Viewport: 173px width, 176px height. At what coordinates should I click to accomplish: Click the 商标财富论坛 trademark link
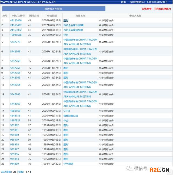tap(71, 116)
